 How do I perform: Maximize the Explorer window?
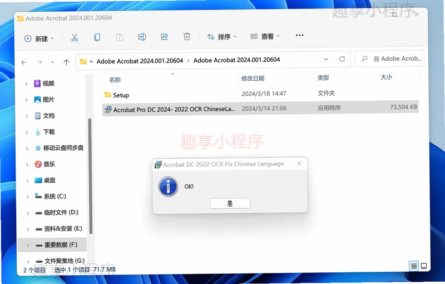(394, 14)
